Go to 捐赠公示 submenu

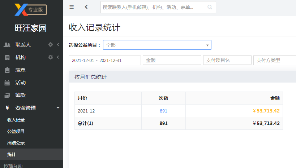click(16, 143)
